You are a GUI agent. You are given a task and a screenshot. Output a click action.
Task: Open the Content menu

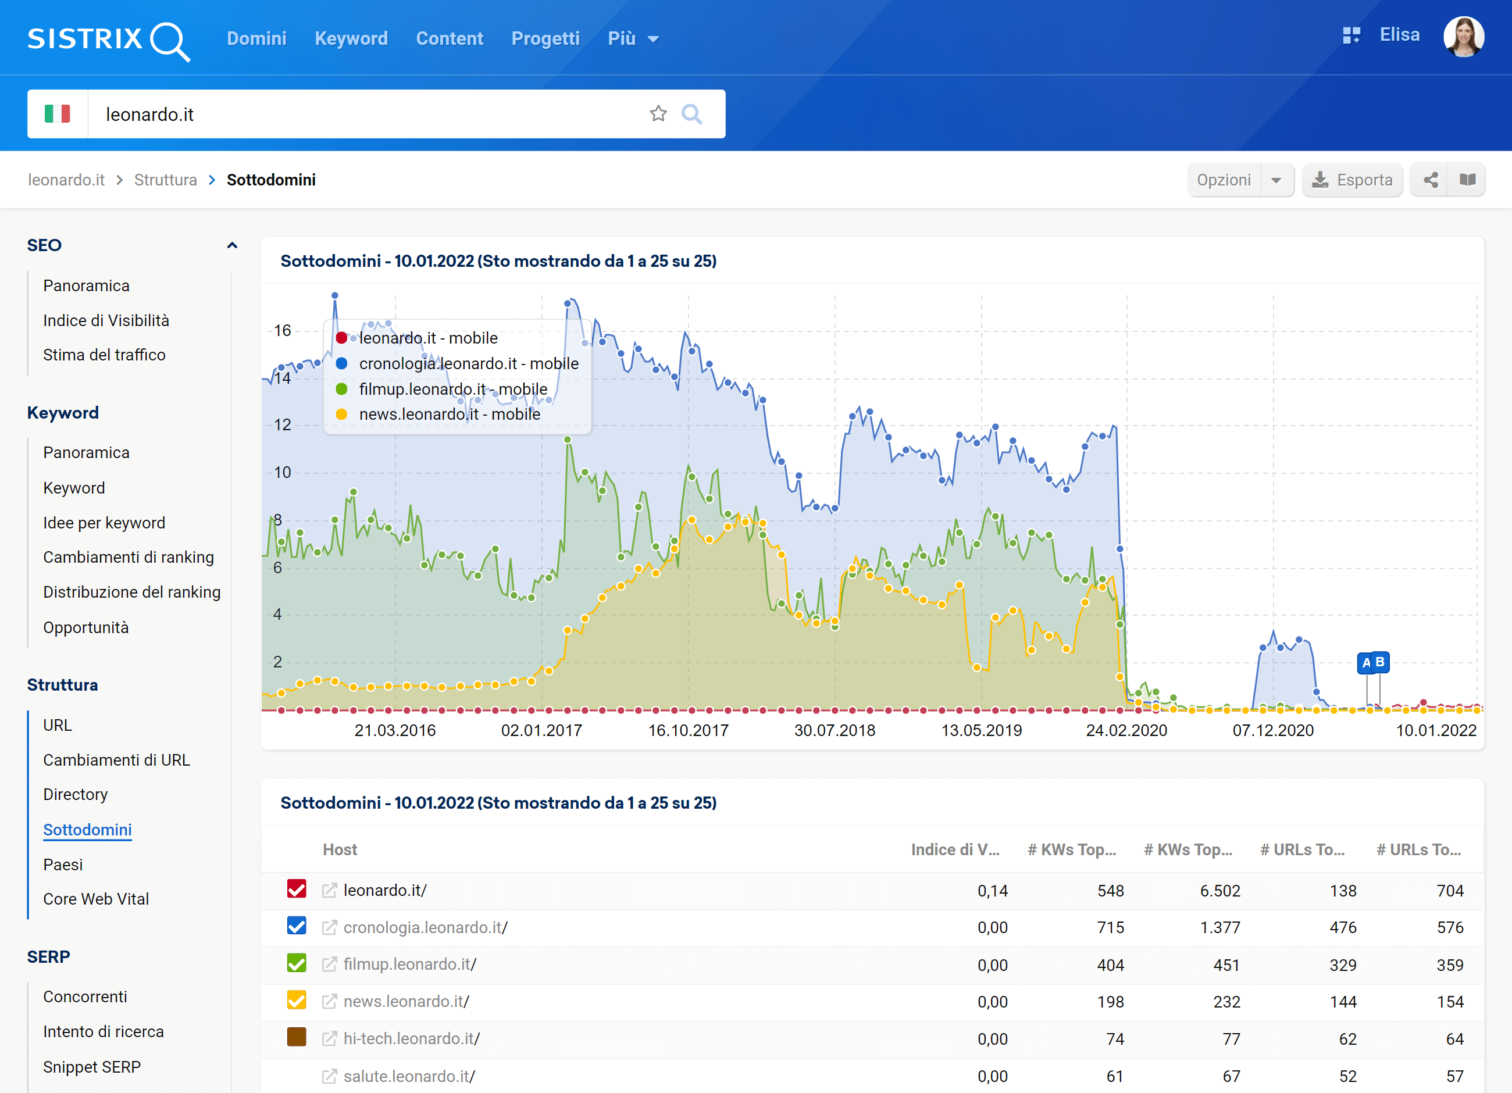[450, 38]
